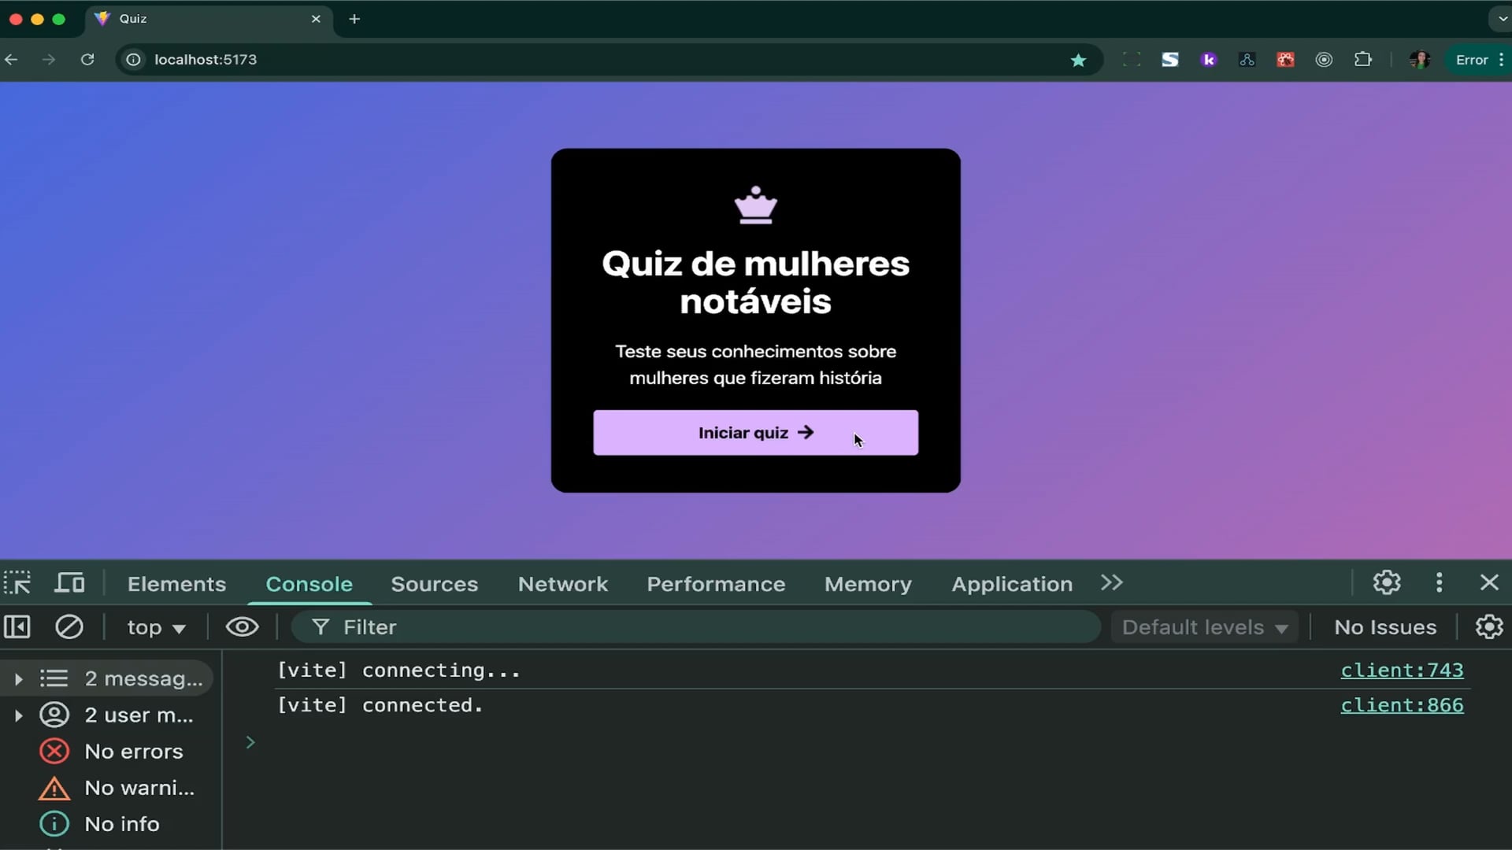Toggle the console sidebar panel icon
The height and width of the screenshot is (850, 1512).
coord(17,627)
